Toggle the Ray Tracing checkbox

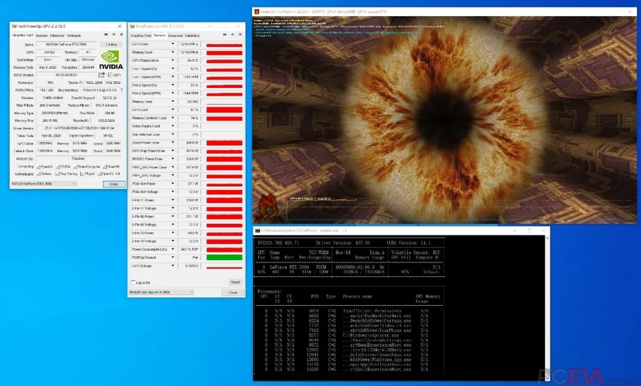click(58, 174)
